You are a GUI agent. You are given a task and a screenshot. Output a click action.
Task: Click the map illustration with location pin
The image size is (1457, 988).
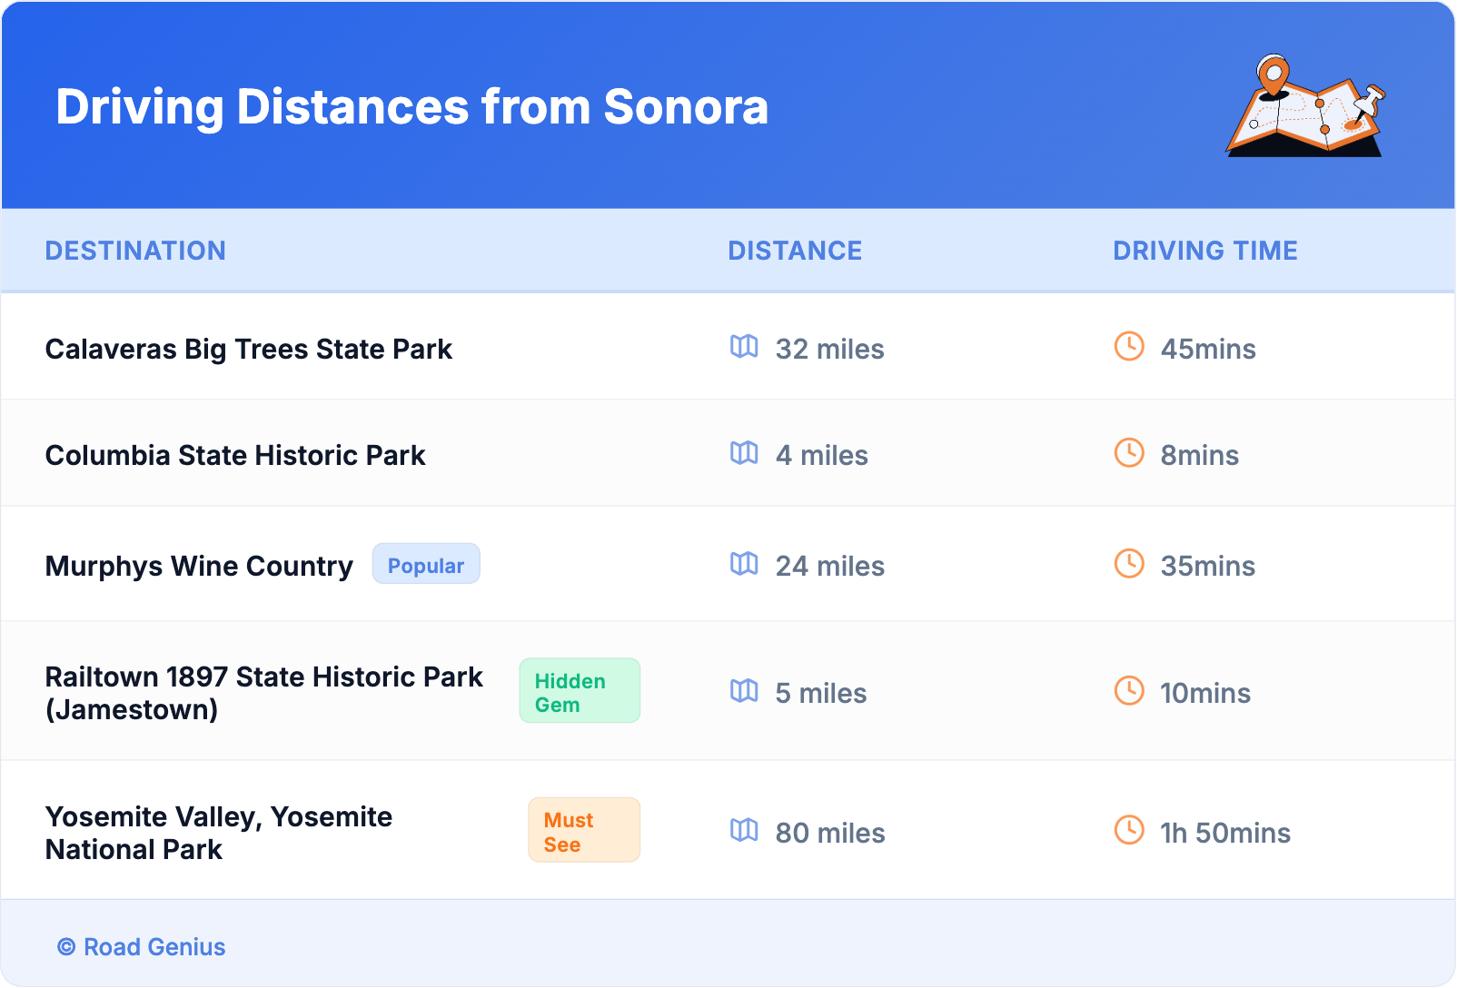click(x=1306, y=106)
